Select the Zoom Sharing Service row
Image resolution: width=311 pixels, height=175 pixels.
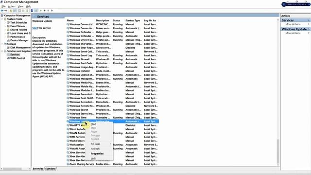(112, 164)
